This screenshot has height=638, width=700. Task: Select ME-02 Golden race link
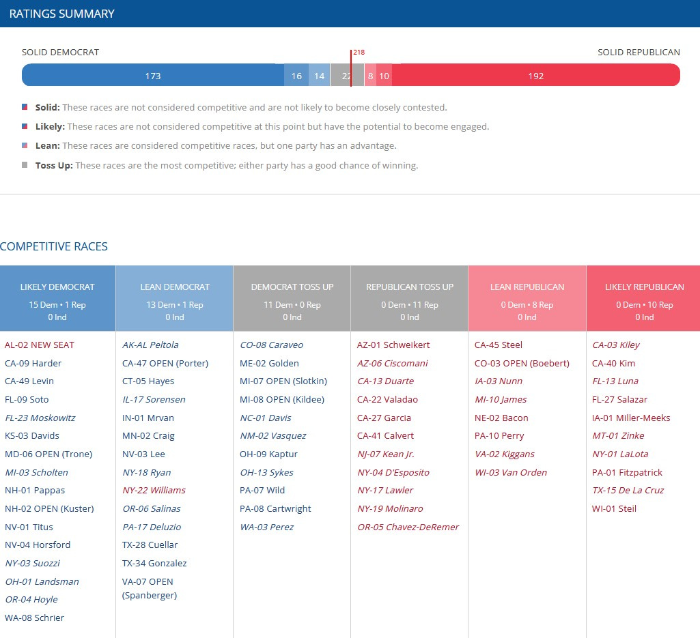[269, 363]
